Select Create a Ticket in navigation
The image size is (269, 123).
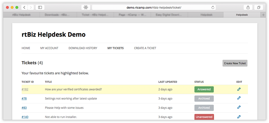145,48
